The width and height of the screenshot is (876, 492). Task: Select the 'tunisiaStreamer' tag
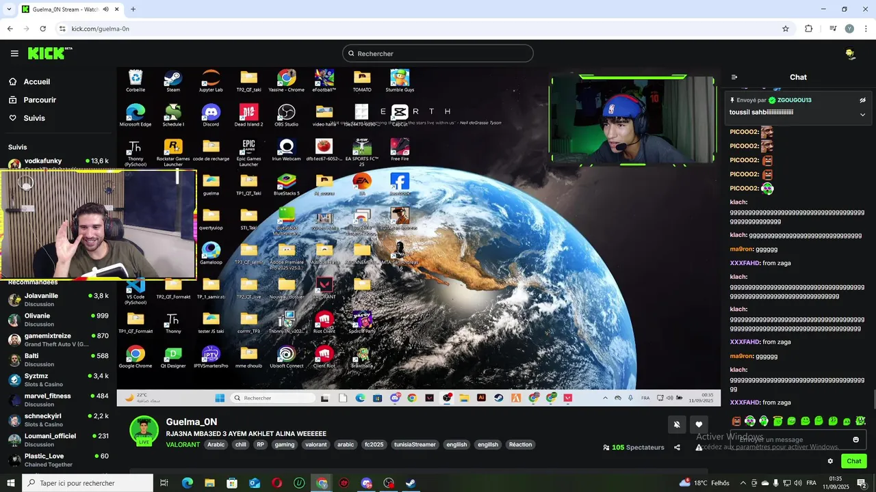tap(415, 445)
